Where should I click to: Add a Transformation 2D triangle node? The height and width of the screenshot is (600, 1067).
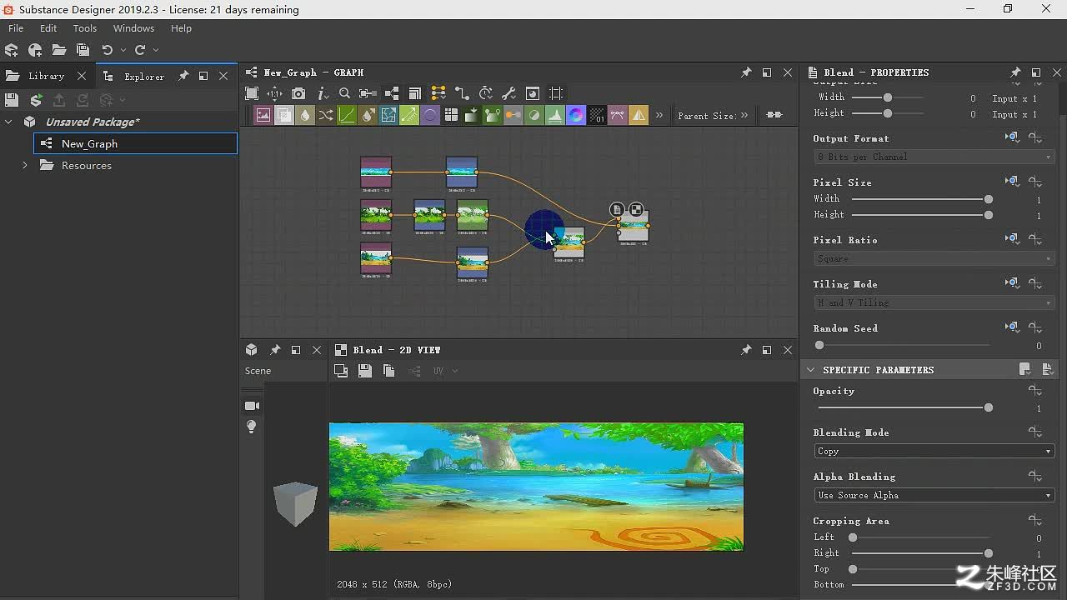[x=639, y=115]
